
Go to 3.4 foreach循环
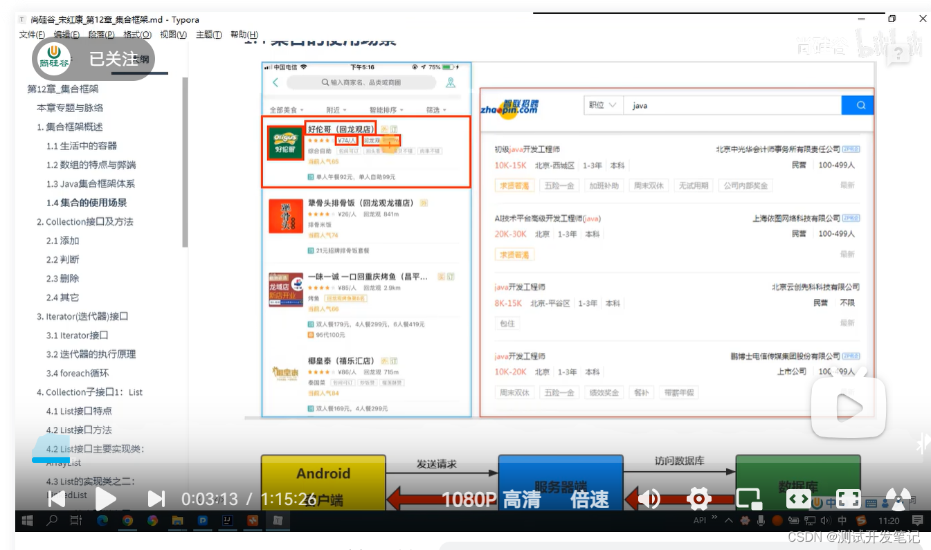pyautogui.click(x=78, y=373)
